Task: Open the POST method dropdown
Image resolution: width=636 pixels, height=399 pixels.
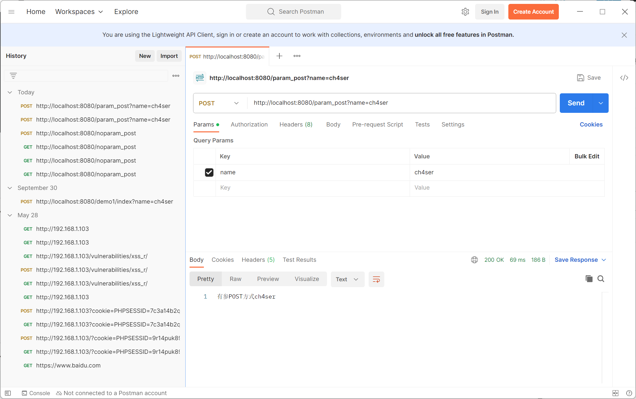Action: pos(219,103)
